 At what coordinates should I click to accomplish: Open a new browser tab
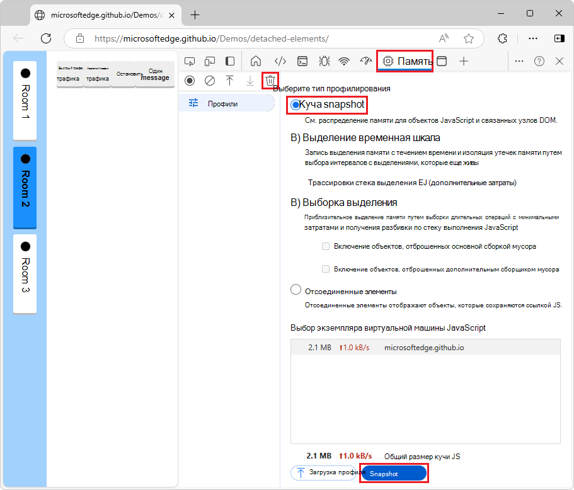[195, 15]
